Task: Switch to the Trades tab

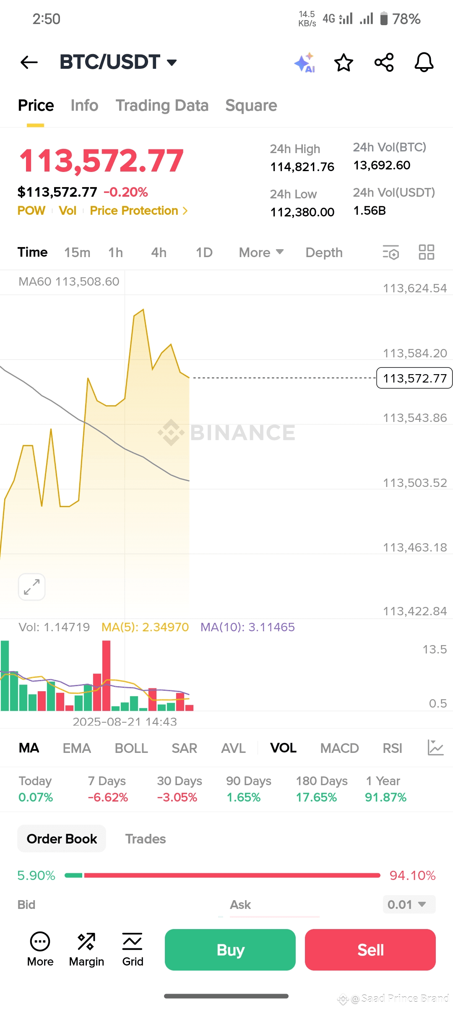Action: coord(146,839)
